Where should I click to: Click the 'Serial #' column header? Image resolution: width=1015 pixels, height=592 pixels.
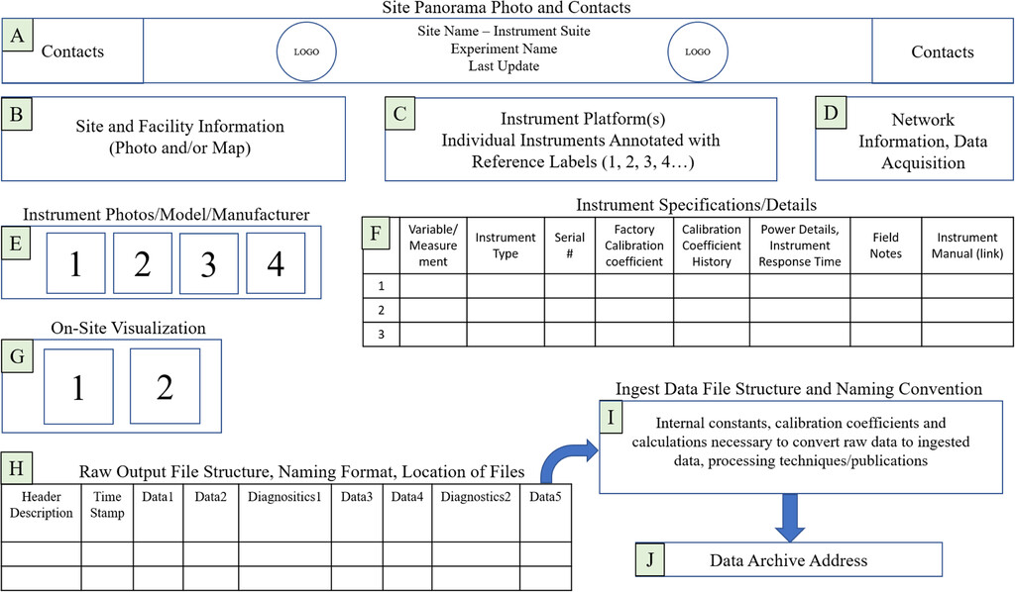[570, 246]
